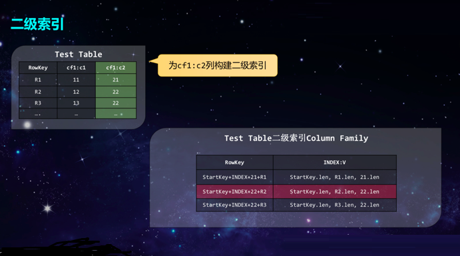Click the cell with value 11

(x=77, y=80)
